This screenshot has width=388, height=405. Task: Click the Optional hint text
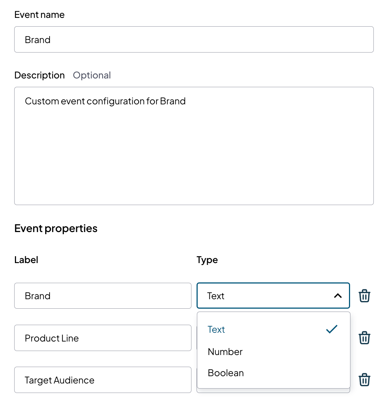click(92, 75)
